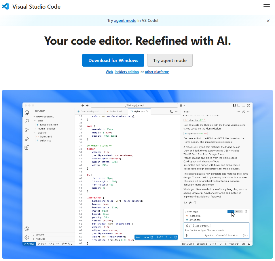Open the Insiders edition link
This screenshot has width=275, height=261.
tap(127, 72)
